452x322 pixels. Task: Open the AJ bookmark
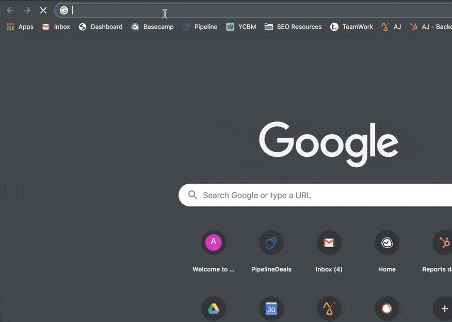point(391,27)
